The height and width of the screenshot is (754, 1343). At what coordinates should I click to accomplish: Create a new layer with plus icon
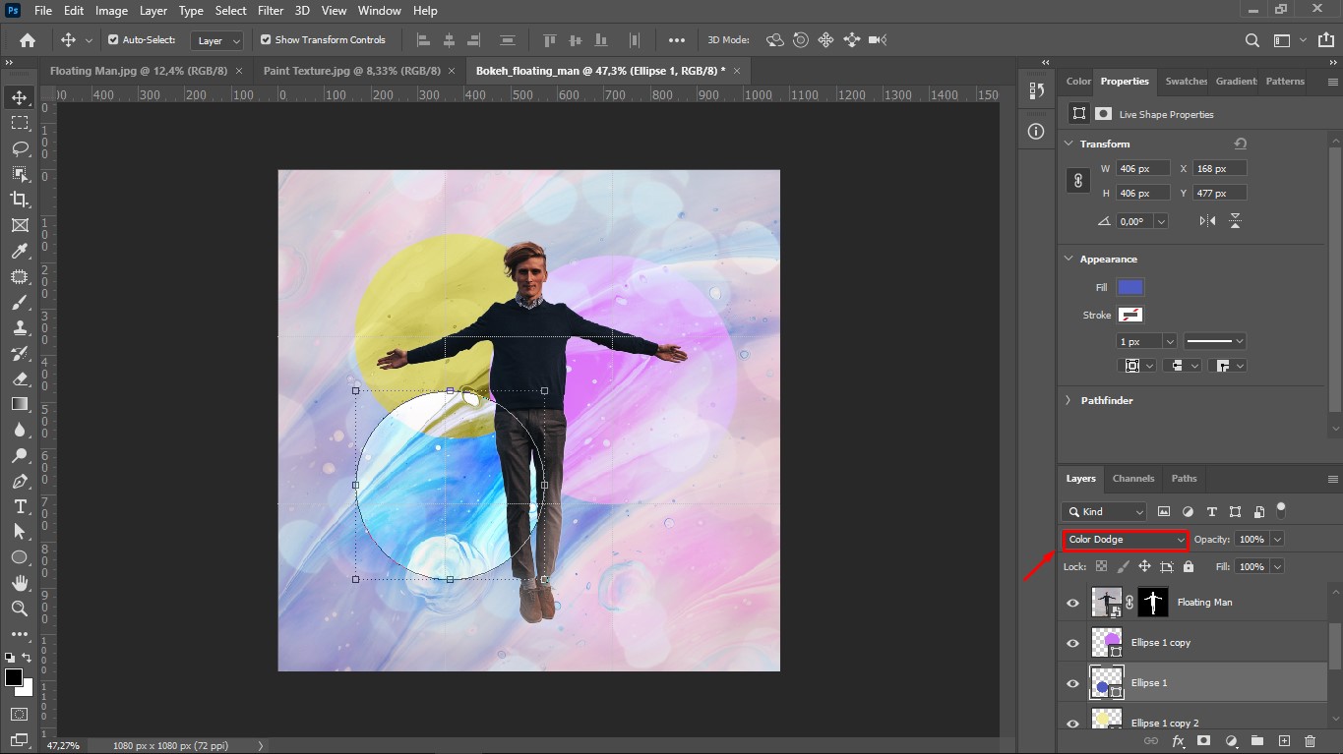1284,740
